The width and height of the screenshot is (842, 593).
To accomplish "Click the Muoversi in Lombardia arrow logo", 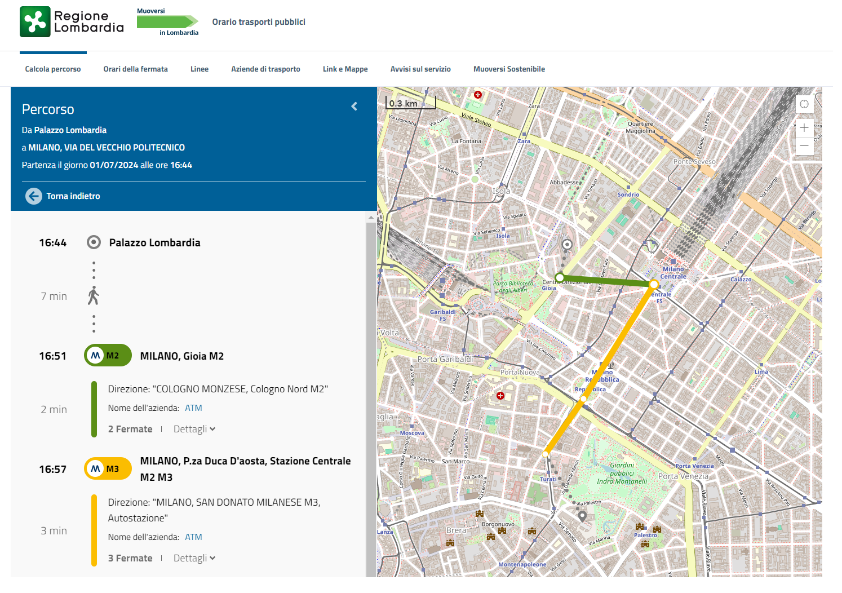I will (x=167, y=22).
